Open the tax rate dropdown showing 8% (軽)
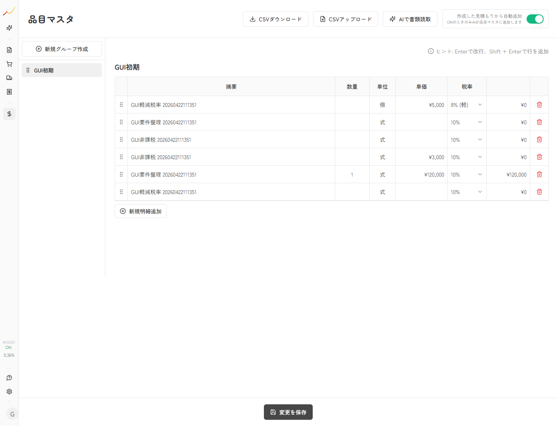 pyautogui.click(x=467, y=105)
